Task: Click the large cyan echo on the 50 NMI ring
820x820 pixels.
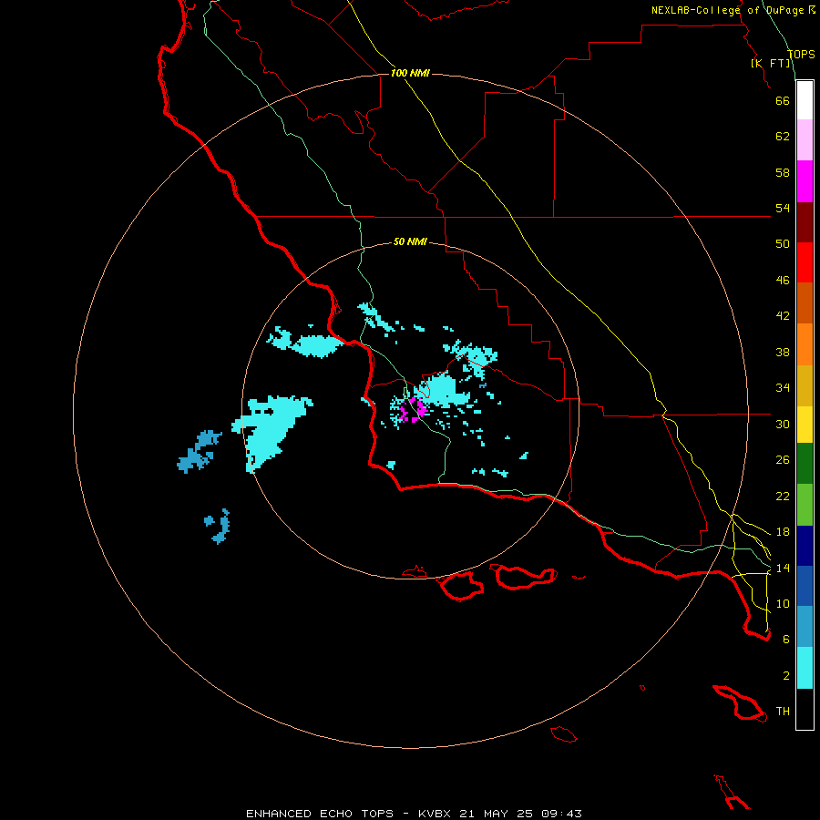Action: point(272,432)
